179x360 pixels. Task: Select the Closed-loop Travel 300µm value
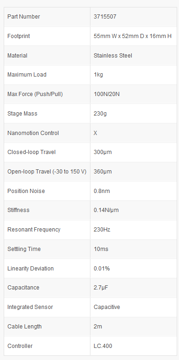(x=102, y=152)
